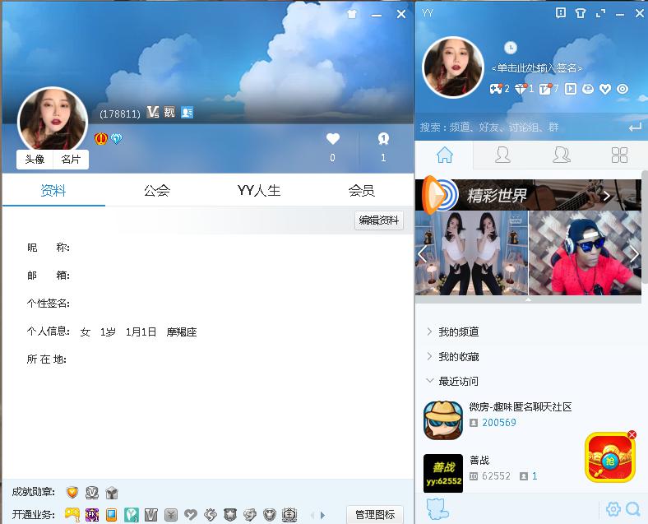Click the blue cat mascot icon
The height and width of the screenshot is (524, 648).
click(x=437, y=508)
